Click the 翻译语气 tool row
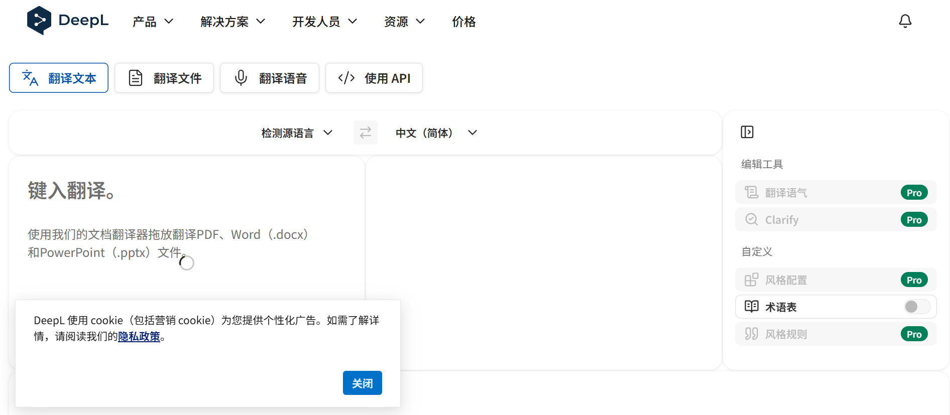 click(x=836, y=192)
